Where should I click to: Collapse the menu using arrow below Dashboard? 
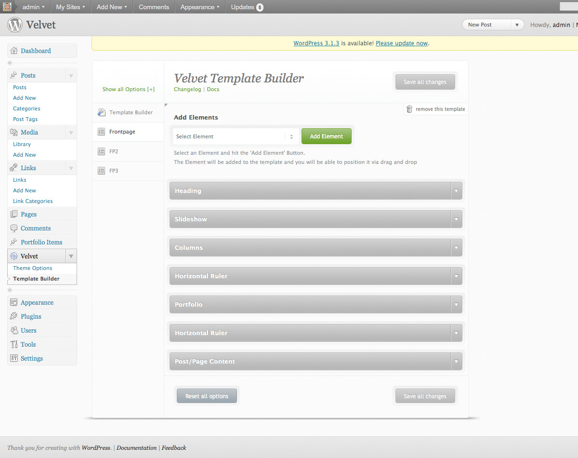10,63
